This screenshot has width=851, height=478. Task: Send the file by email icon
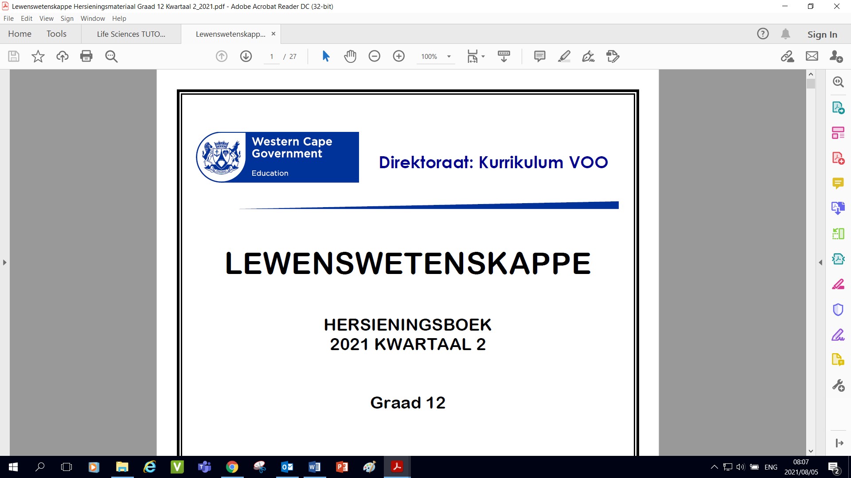[x=812, y=56]
